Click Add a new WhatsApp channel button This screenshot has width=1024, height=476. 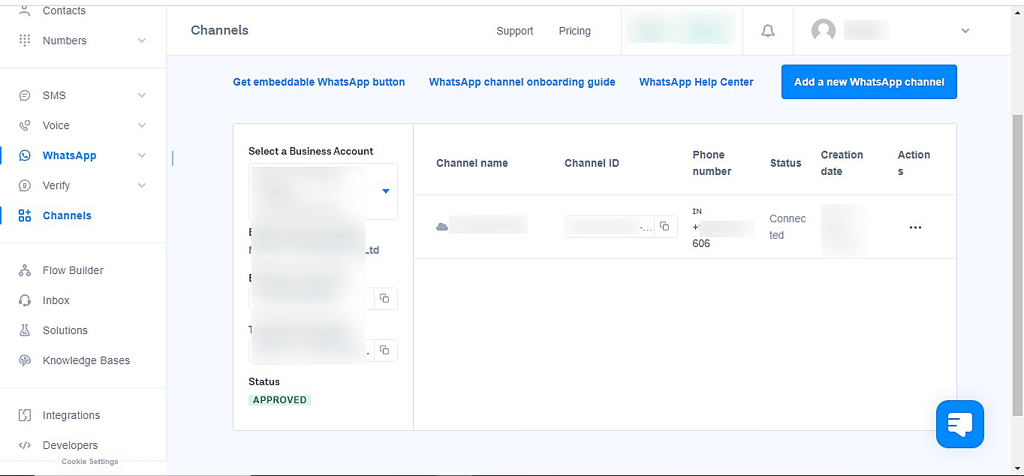point(869,82)
